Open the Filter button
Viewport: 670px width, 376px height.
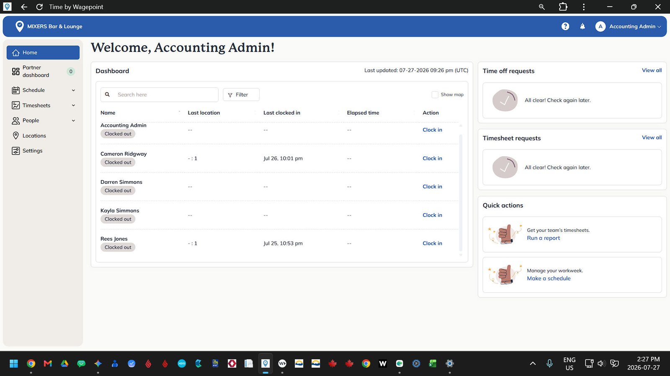[x=241, y=95]
